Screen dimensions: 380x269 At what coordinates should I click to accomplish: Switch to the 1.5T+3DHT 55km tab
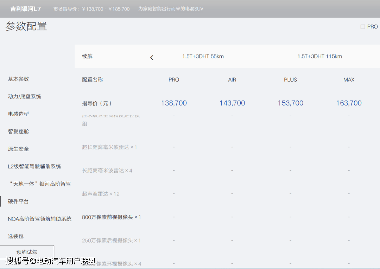click(x=203, y=56)
